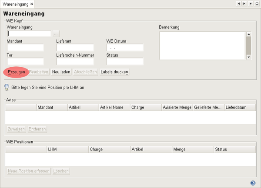Screen dimensions: 261x188
Task: Focus the Wareneingang number input field
Action: [29, 34]
